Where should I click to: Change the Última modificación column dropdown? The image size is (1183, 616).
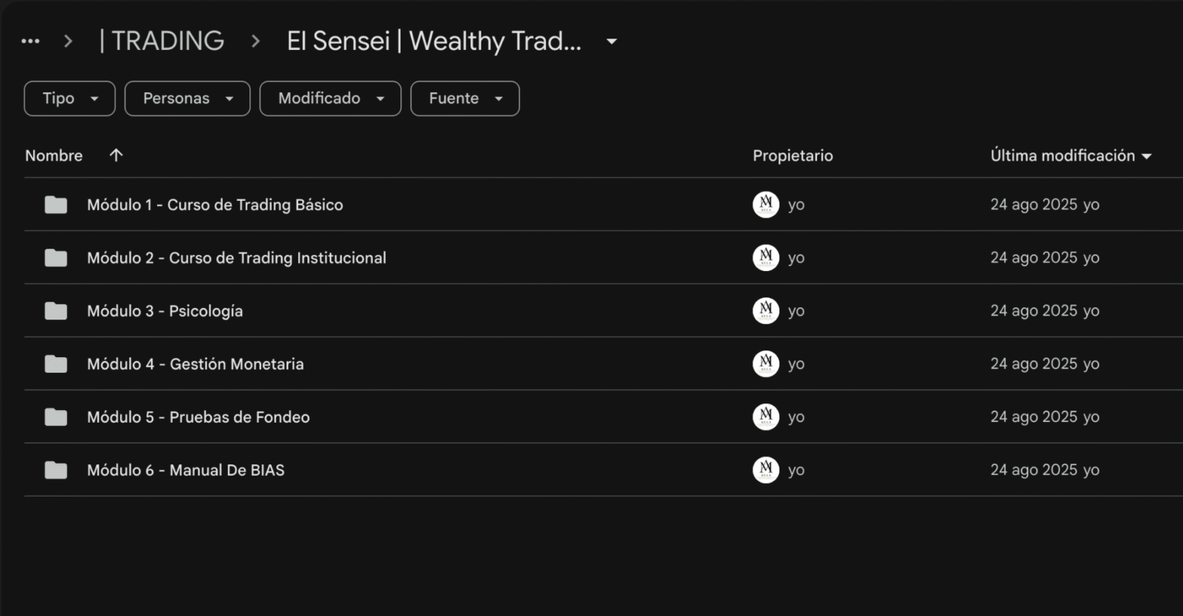click(1147, 156)
